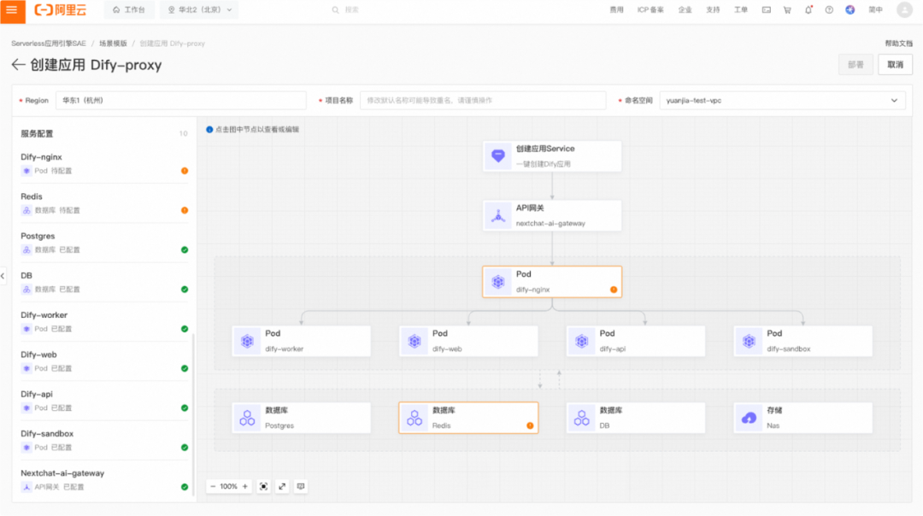Select the Redis 数据库 node icon

tap(414, 418)
